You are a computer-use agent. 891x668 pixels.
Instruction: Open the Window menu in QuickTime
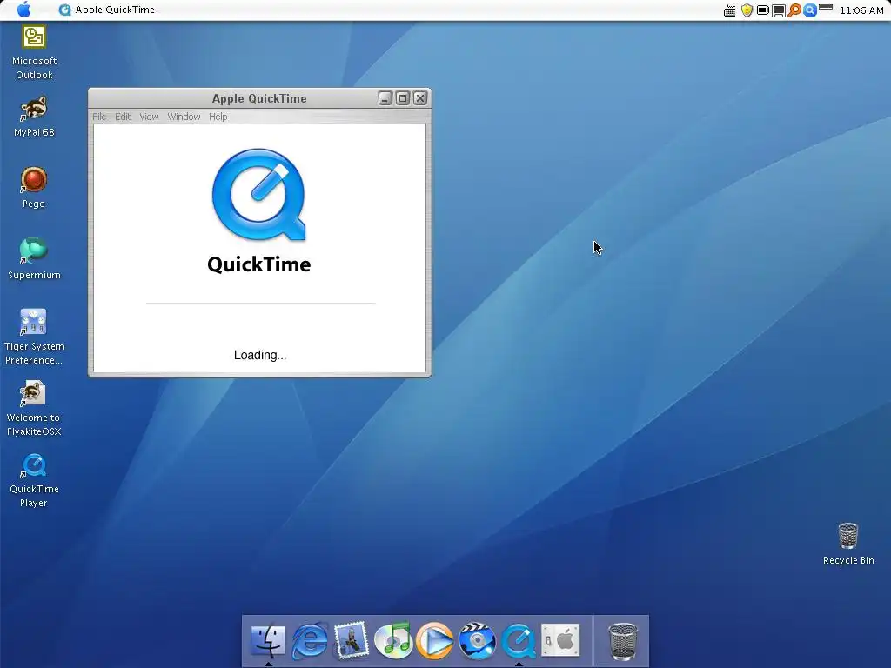184,117
